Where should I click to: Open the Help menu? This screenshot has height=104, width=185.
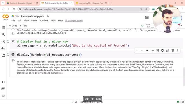click(60, 21)
